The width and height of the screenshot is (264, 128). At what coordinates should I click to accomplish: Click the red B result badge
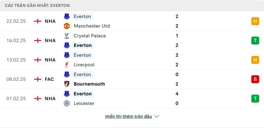tap(255, 79)
